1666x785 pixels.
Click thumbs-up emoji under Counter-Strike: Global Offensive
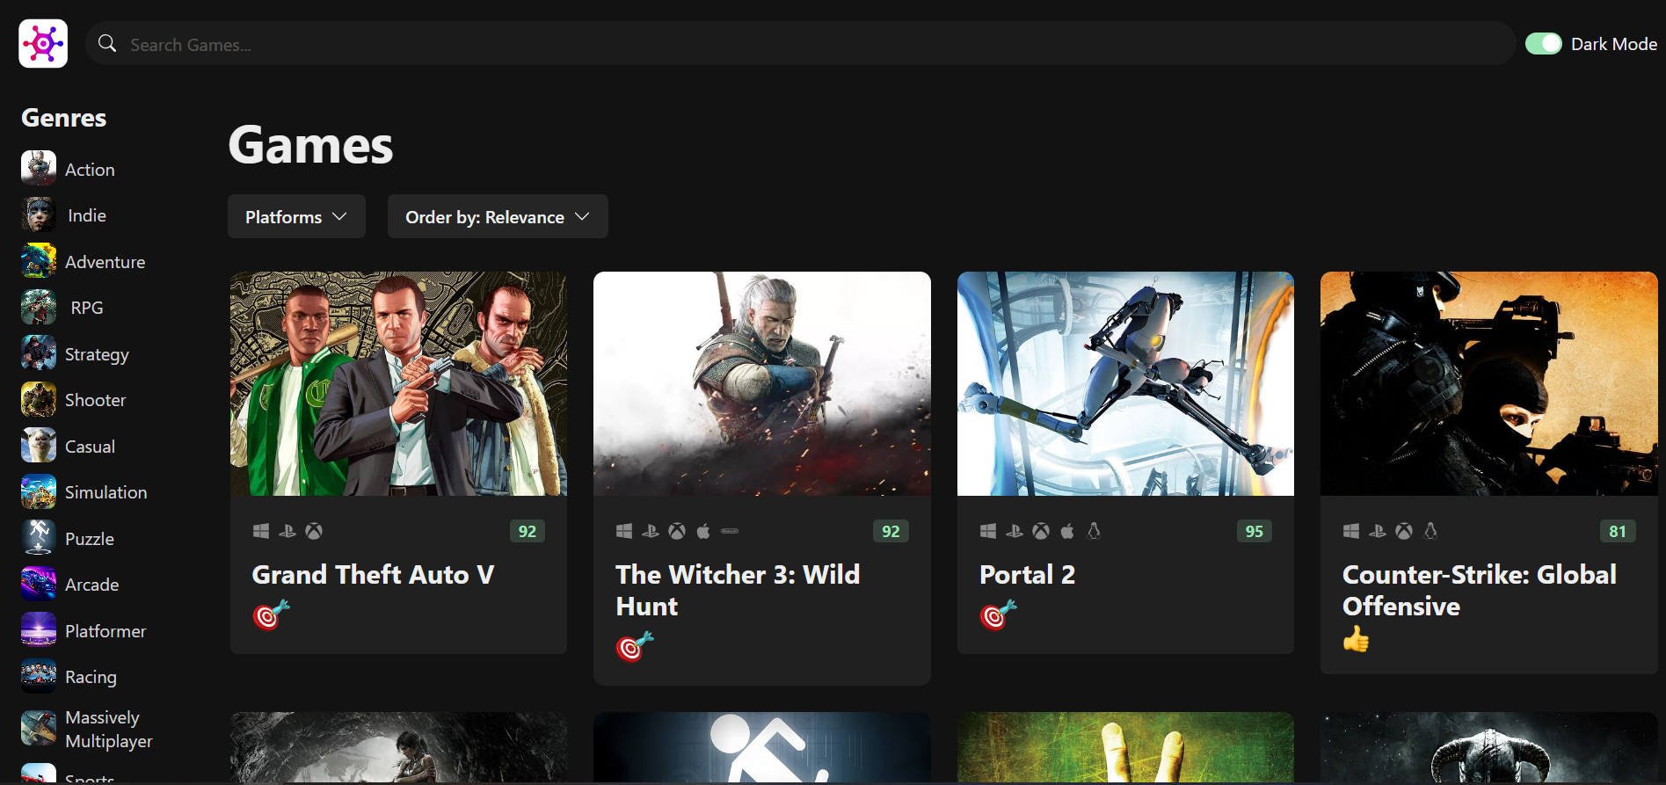1357,639
